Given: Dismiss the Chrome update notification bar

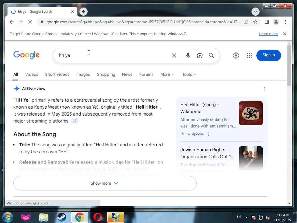Looking at the screenshot, I should pyautogui.click(x=285, y=34).
